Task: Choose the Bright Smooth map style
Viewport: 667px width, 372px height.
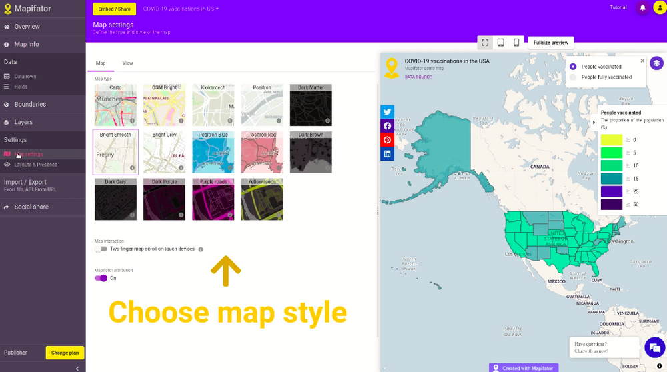Action: coord(115,152)
